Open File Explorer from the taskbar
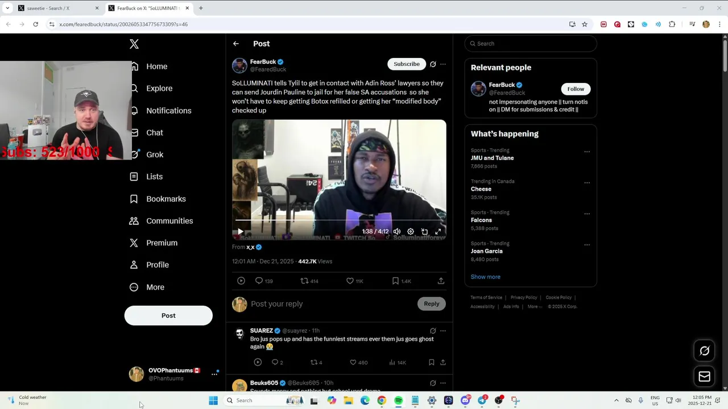 (348, 400)
